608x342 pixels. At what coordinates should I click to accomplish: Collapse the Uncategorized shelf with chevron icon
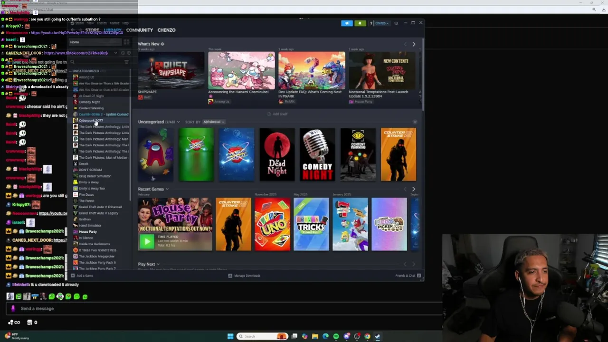415,122
